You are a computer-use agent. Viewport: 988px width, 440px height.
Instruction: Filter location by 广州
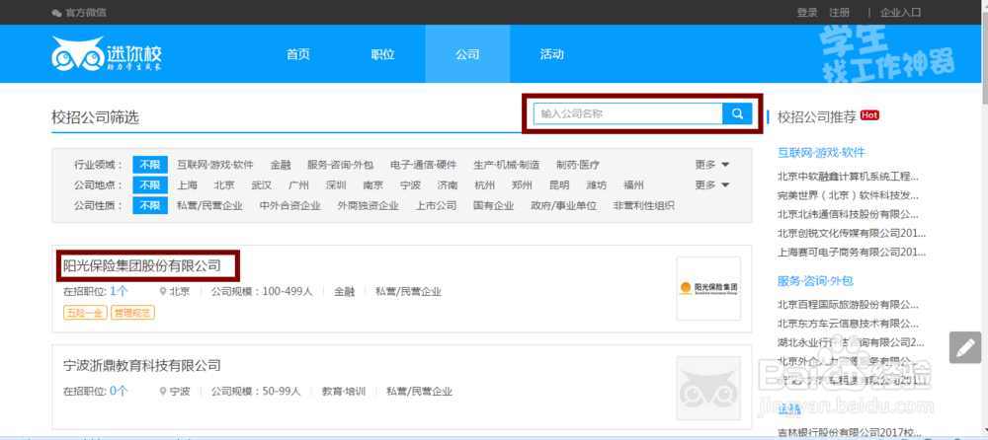(298, 185)
